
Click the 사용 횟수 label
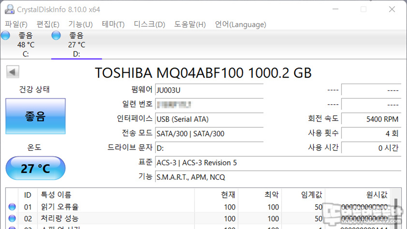click(x=323, y=133)
